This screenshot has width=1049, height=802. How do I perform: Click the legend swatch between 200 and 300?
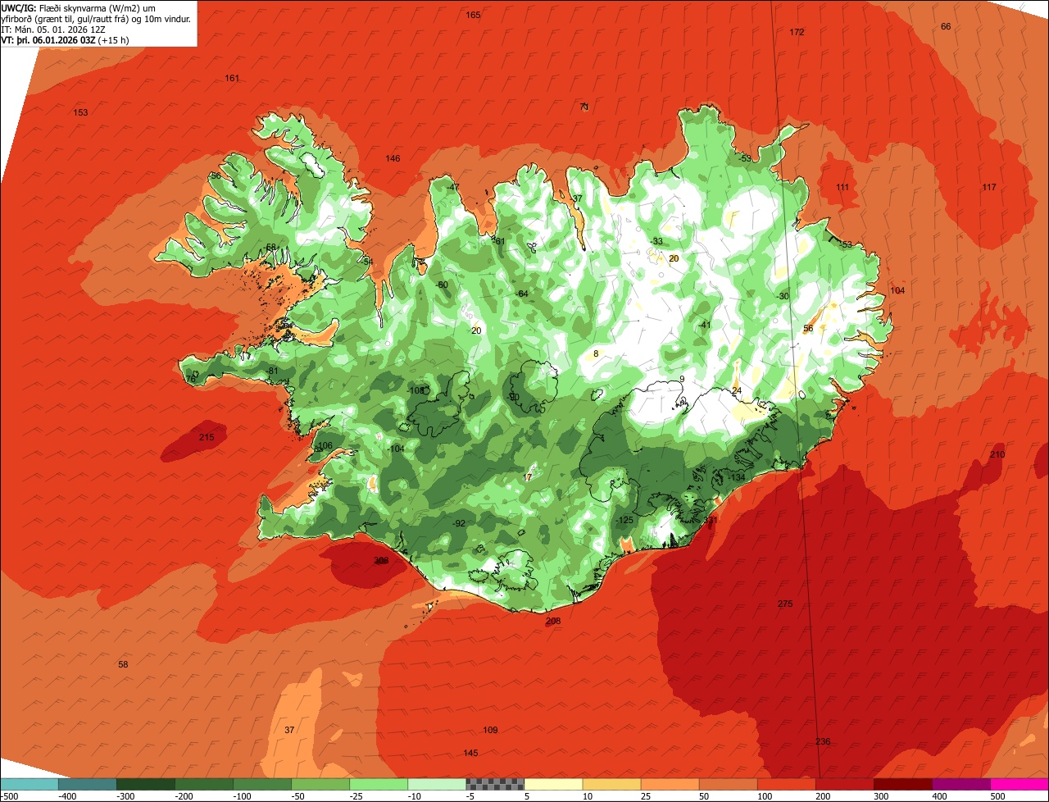[845, 783]
